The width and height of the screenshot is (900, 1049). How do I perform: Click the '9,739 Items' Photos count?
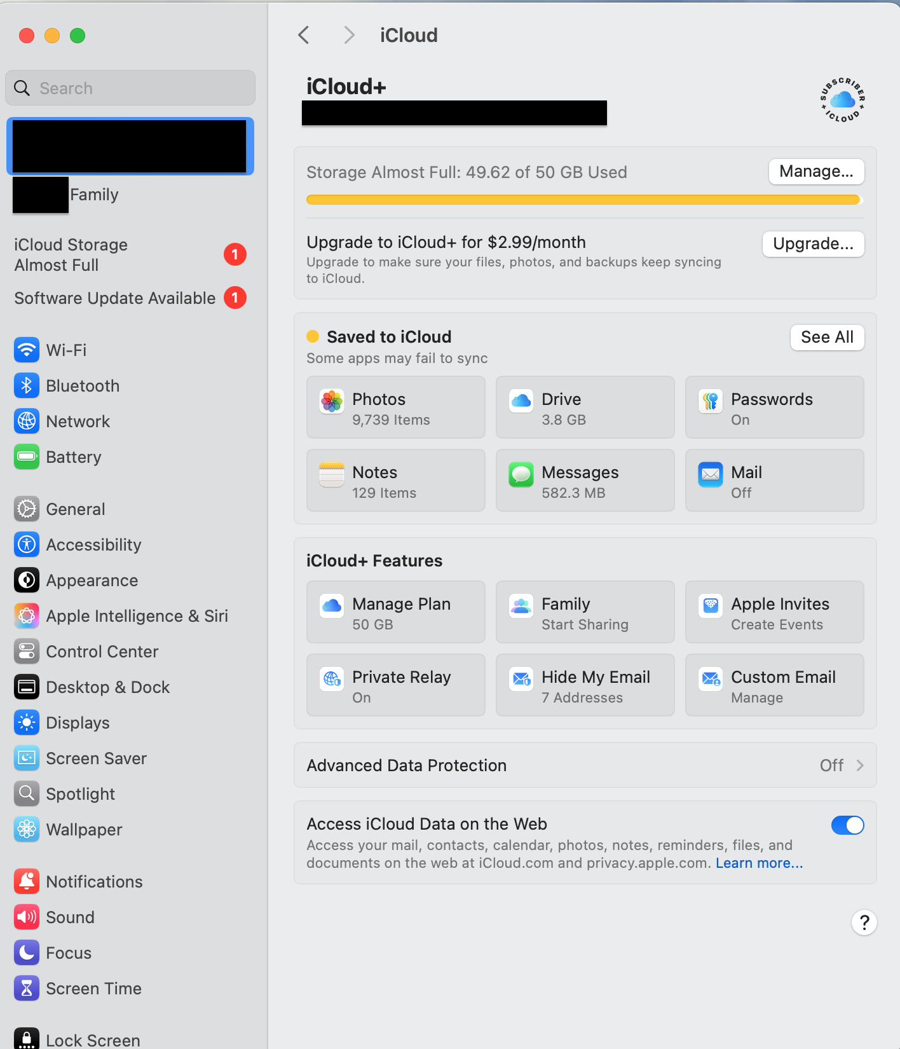coord(391,420)
